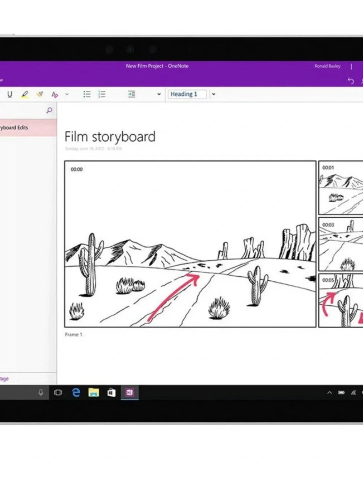
Task: Open the paragraph options dropdown arrow
Action: coord(159,94)
